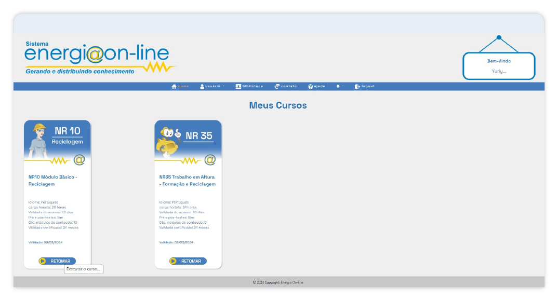Open NR35 Trabalho em Altura title link
The image size is (558, 301).
(x=187, y=181)
